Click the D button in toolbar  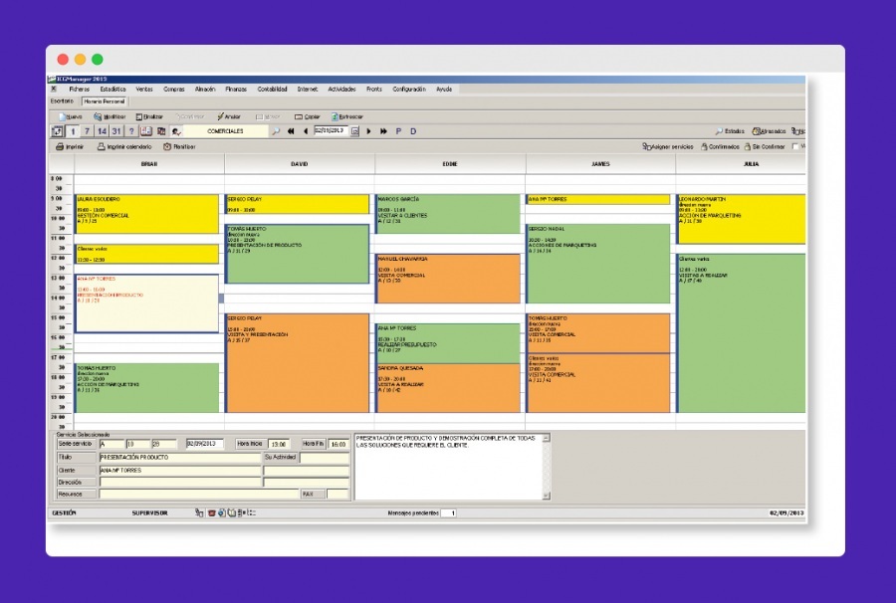(x=413, y=131)
